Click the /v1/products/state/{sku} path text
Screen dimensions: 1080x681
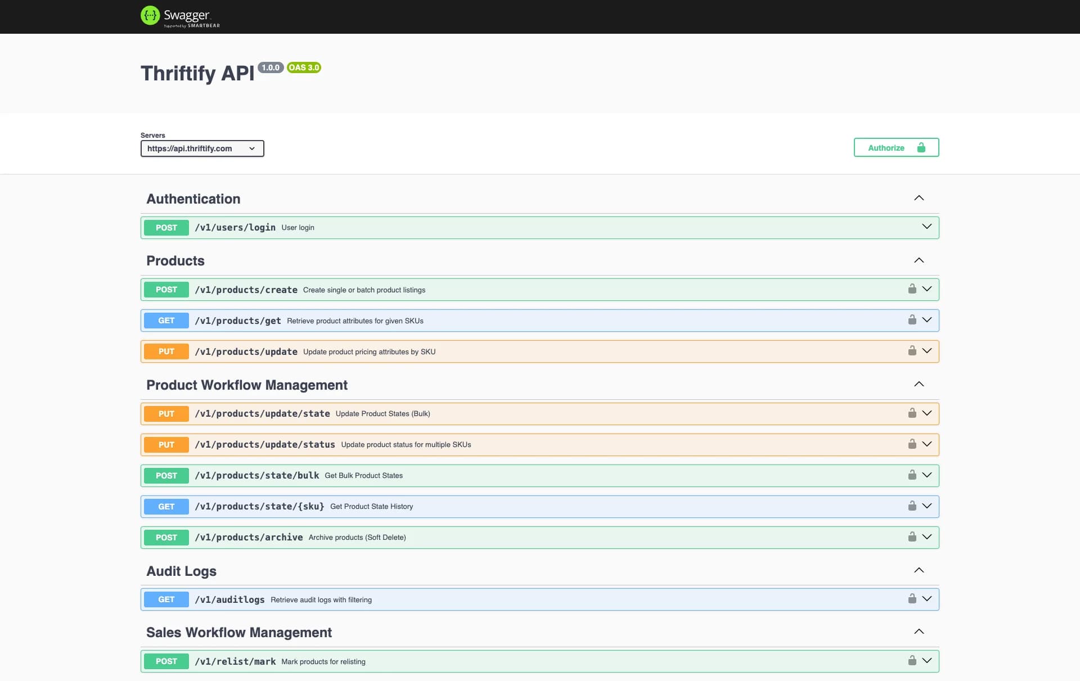260,506
